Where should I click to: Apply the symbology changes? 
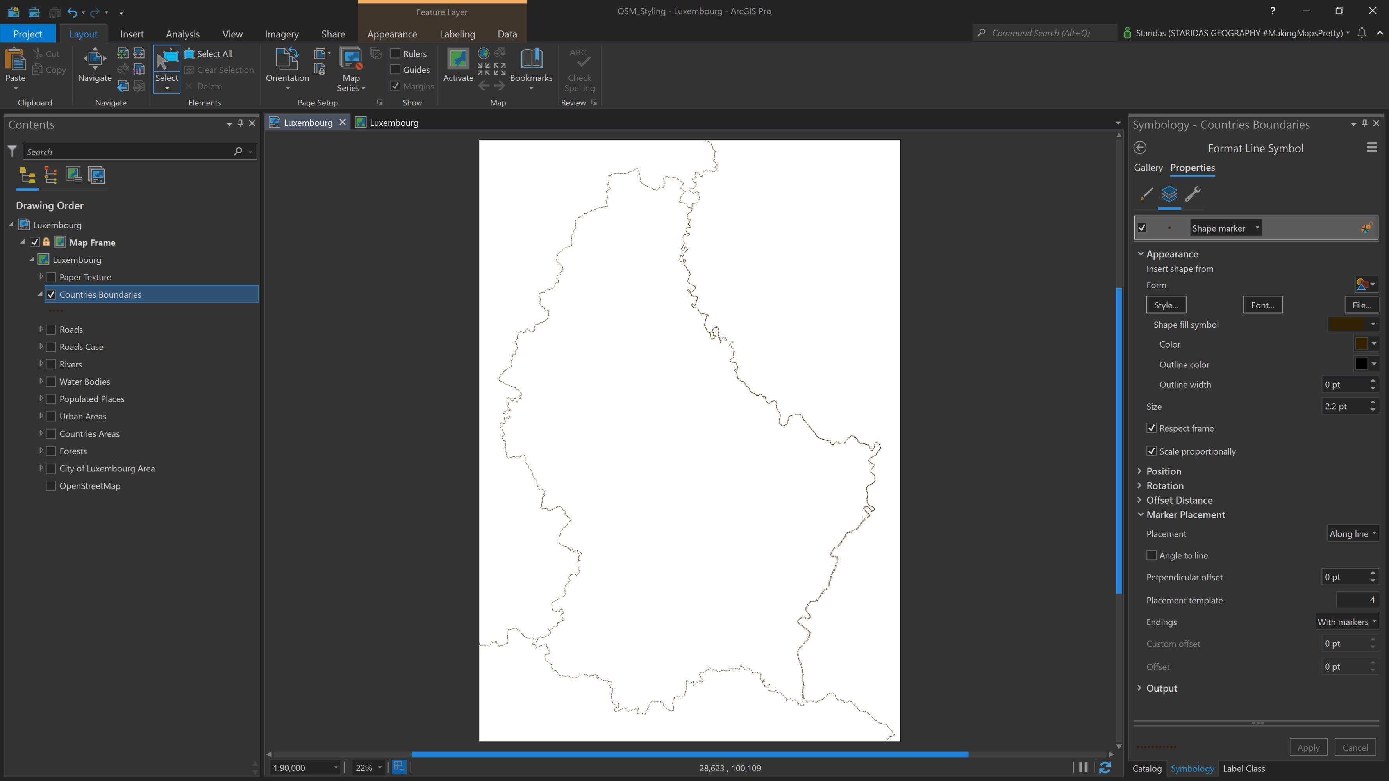1309,747
